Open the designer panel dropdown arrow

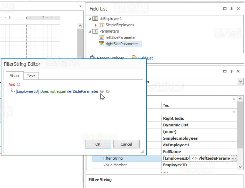[x=80, y=6]
